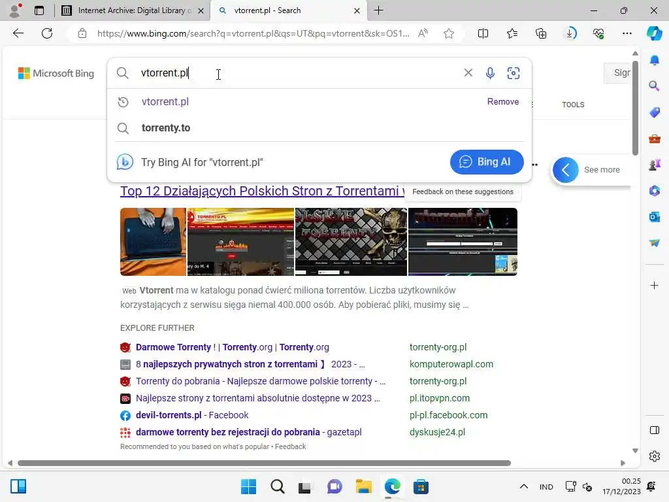Open devil-torrents.pl Facebook link

point(192,415)
